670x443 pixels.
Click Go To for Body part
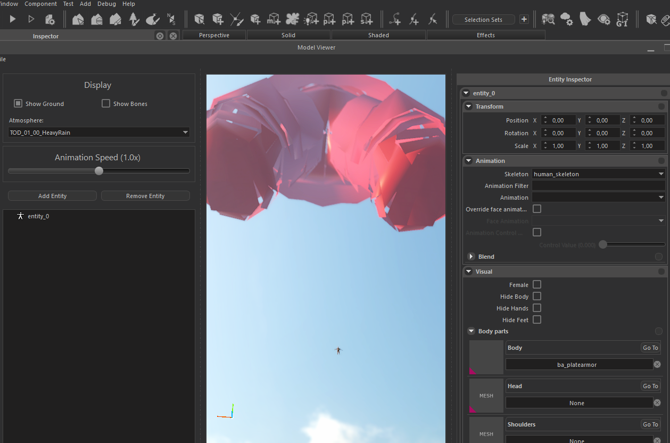point(650,348)
